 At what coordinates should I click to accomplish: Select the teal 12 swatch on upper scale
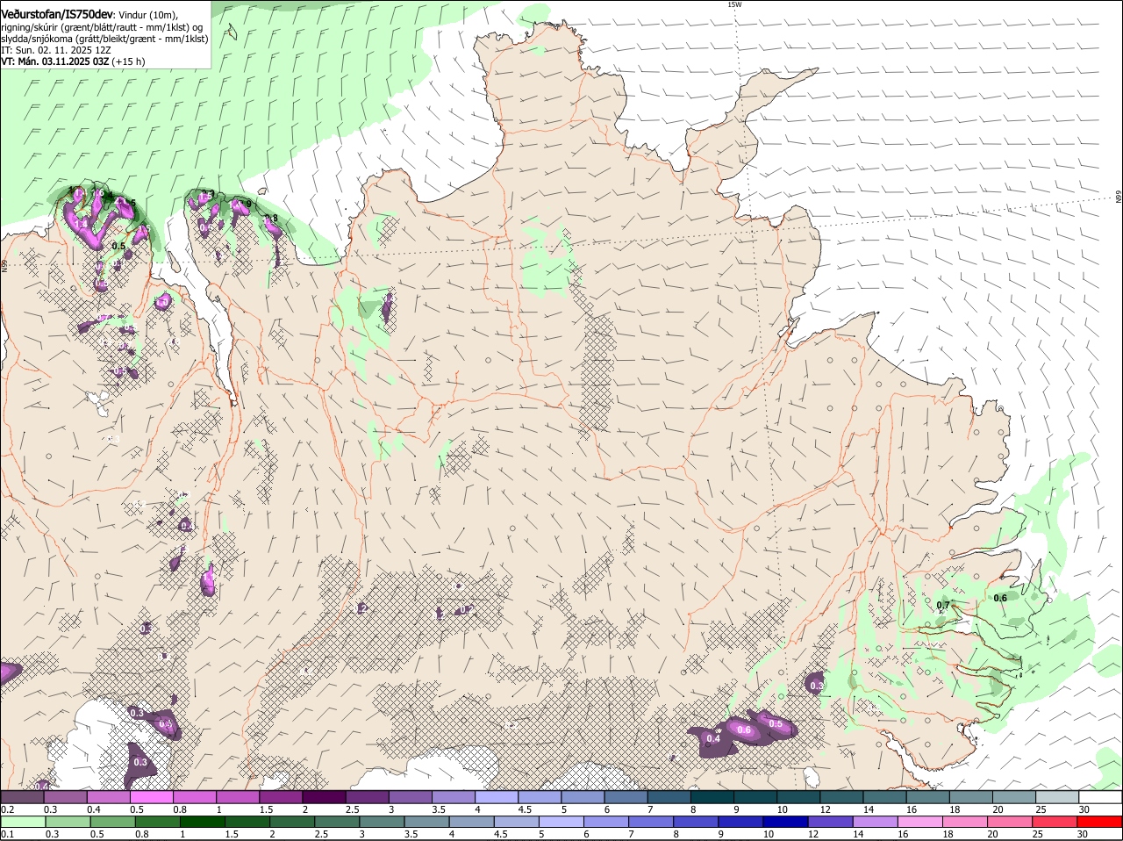[x=840, y=797]
